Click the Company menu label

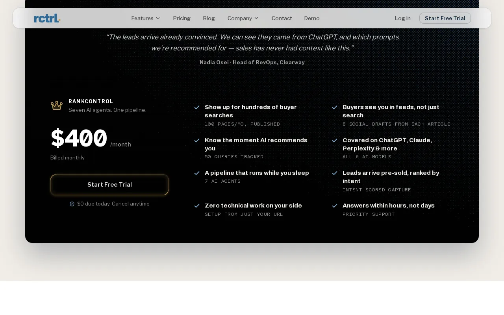(x=240, y=18)
